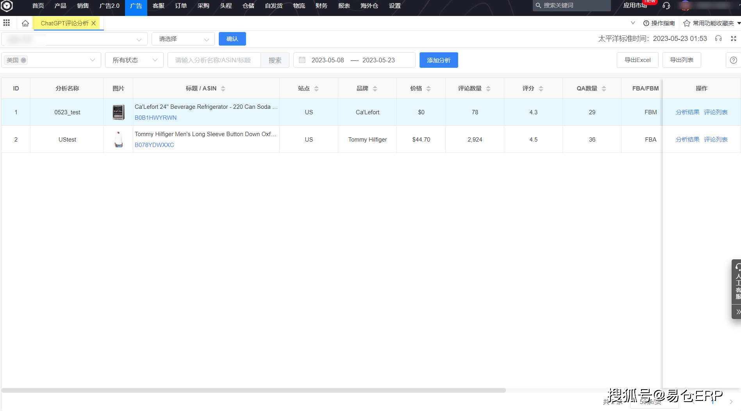Click the Ca'Lefort Beverage Refrigerator title
The width and height of the screenshot is (741, 411).
tap(206, 107)
